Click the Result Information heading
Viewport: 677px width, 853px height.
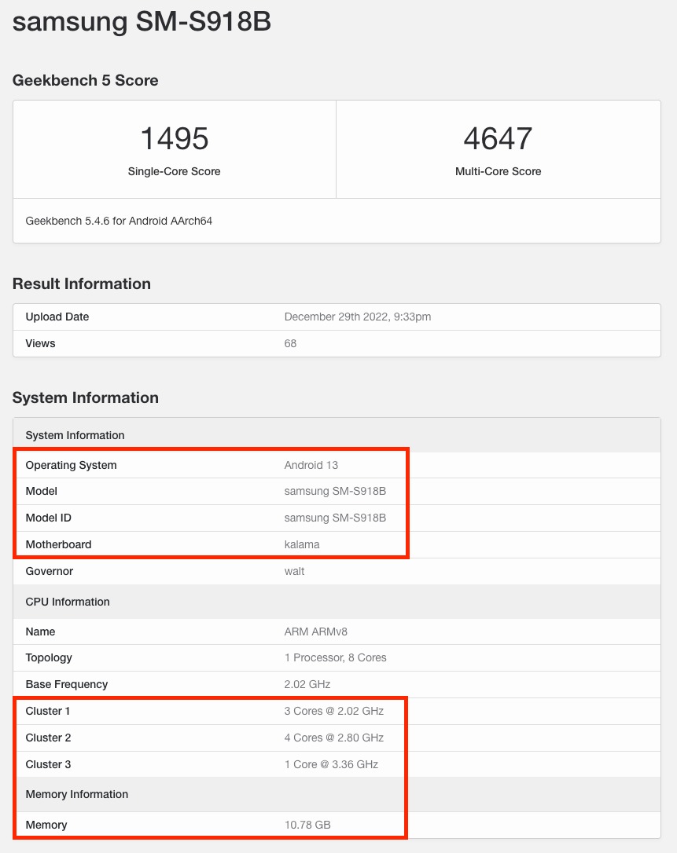click(x=81, y=284)
